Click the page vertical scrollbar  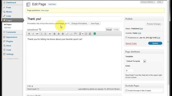click(x=168, y=42)
